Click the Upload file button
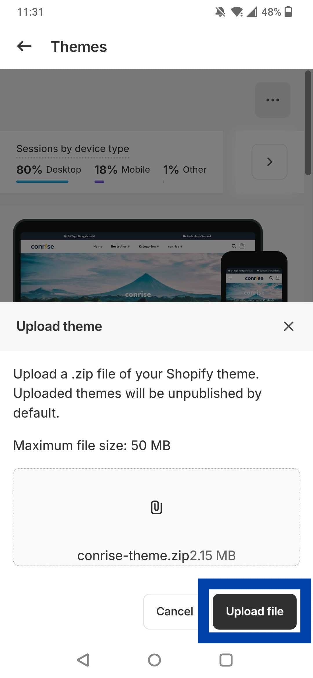Screen dimensions: 313x678 [x=254, y=611]
